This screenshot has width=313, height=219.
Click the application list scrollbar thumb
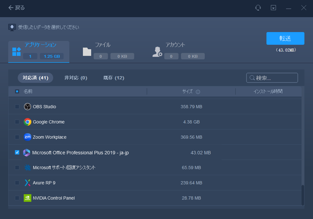303,195
